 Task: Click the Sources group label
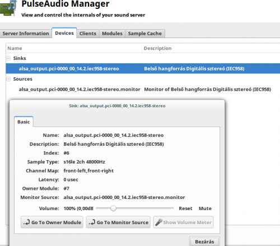23,79
